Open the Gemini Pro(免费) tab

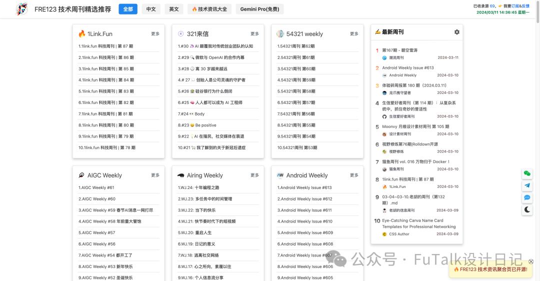(259, 9)
